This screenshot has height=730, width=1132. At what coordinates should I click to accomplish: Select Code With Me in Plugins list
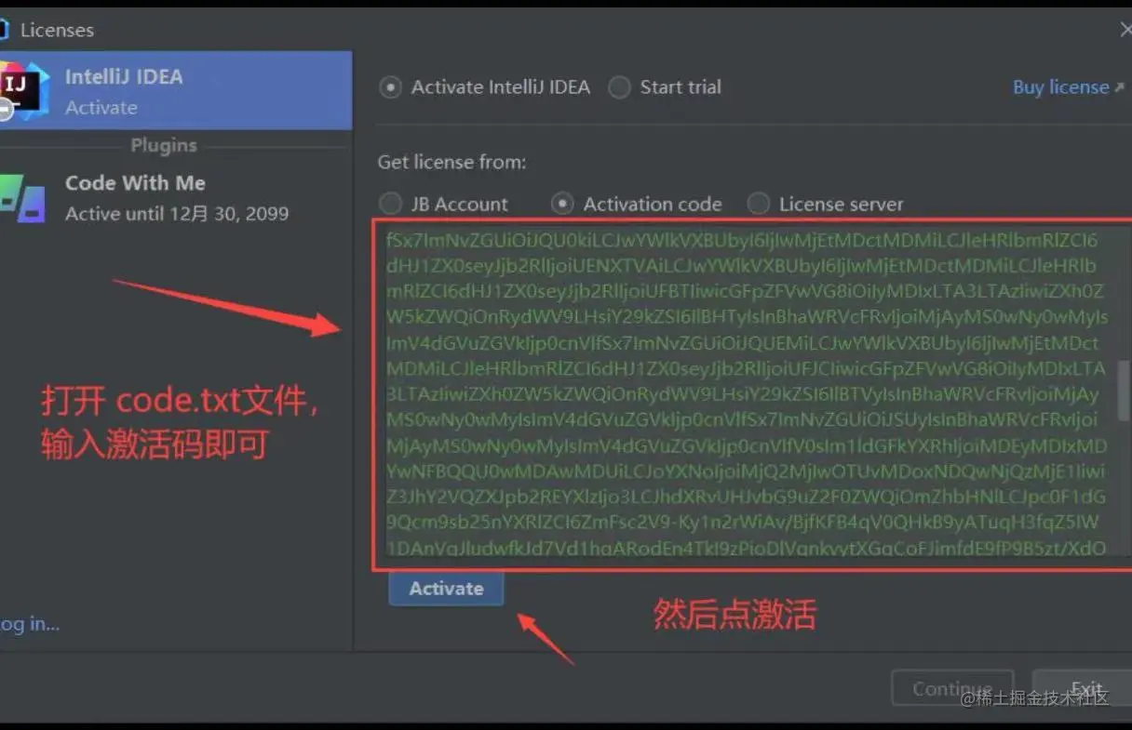(176, 197)
